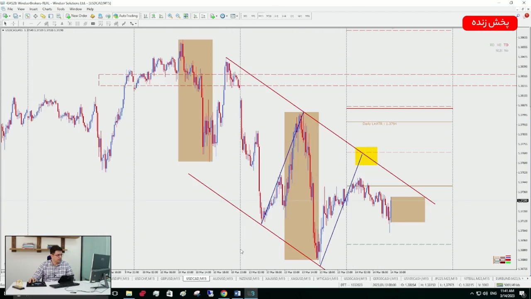This screenshot has height=299, width=531.
Task: Zoom in on the chart
Action: [x=170, y=16]
